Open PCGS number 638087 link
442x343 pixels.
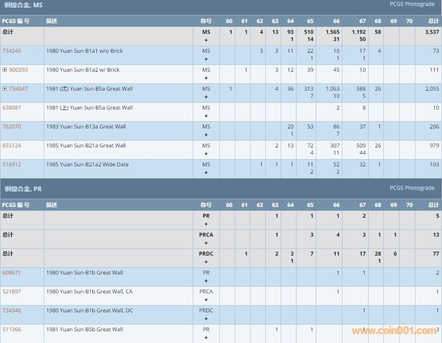coord(12,108)
